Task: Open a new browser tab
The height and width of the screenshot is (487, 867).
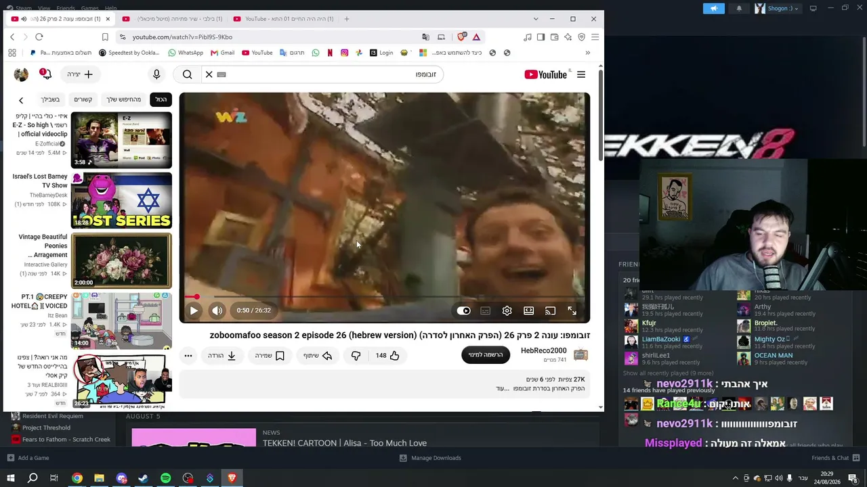Action: click(347, 19)
